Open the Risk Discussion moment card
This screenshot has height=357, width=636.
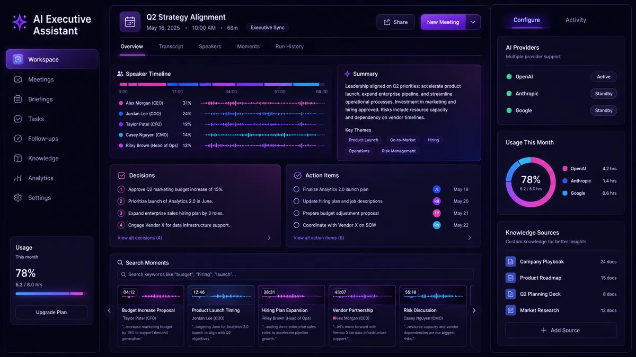click(x=433, y=316)
